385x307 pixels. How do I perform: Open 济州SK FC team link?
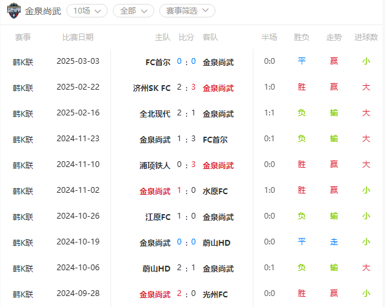coord(152,88)
